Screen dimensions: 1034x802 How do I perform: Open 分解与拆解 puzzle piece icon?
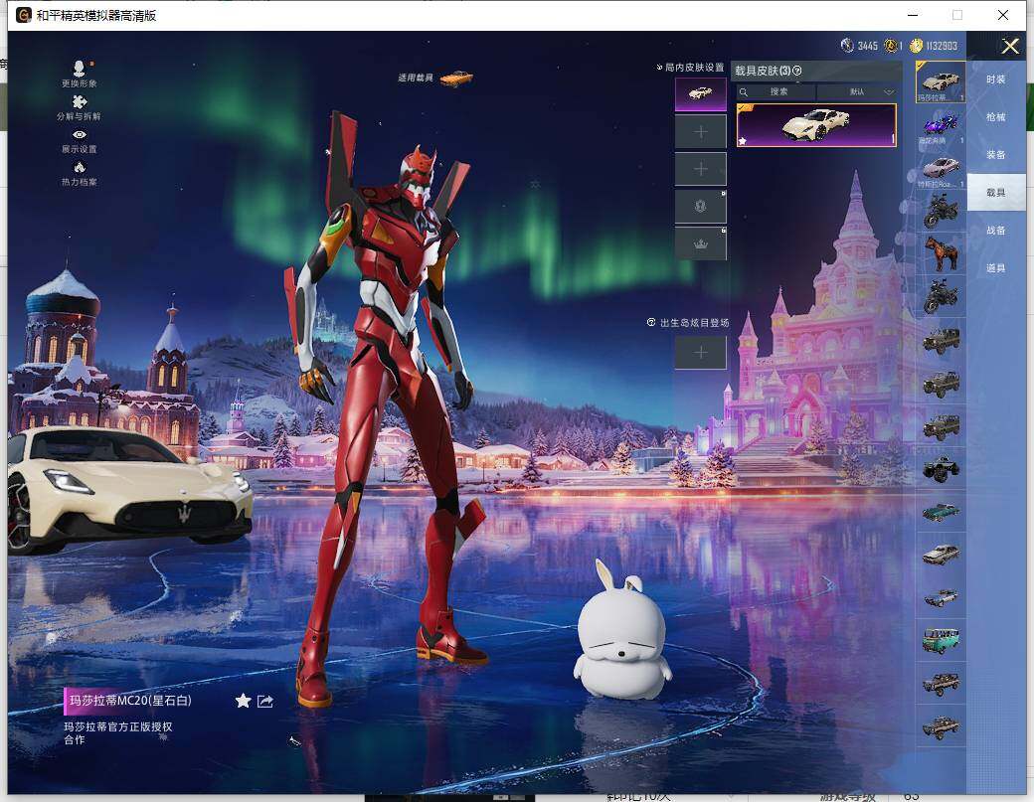(80, 101)
